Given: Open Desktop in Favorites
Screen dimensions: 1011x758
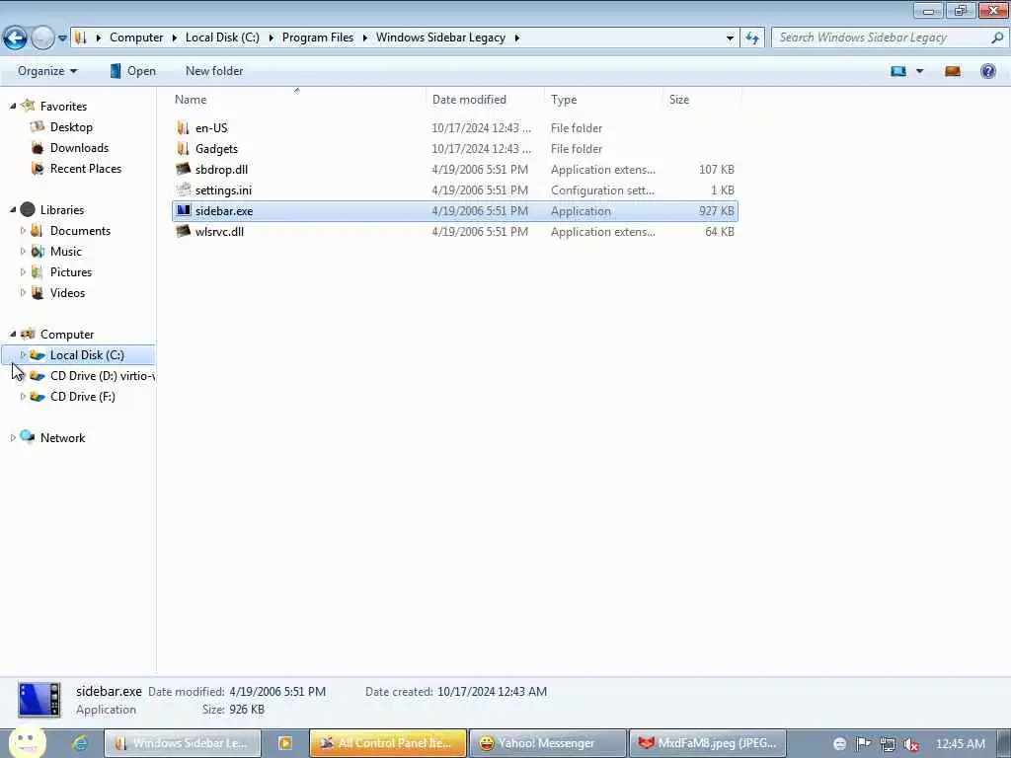Looking at the screenshot, I should point(71,127).
